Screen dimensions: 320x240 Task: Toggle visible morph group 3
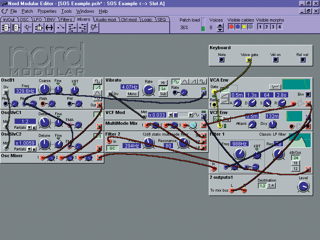273,27
